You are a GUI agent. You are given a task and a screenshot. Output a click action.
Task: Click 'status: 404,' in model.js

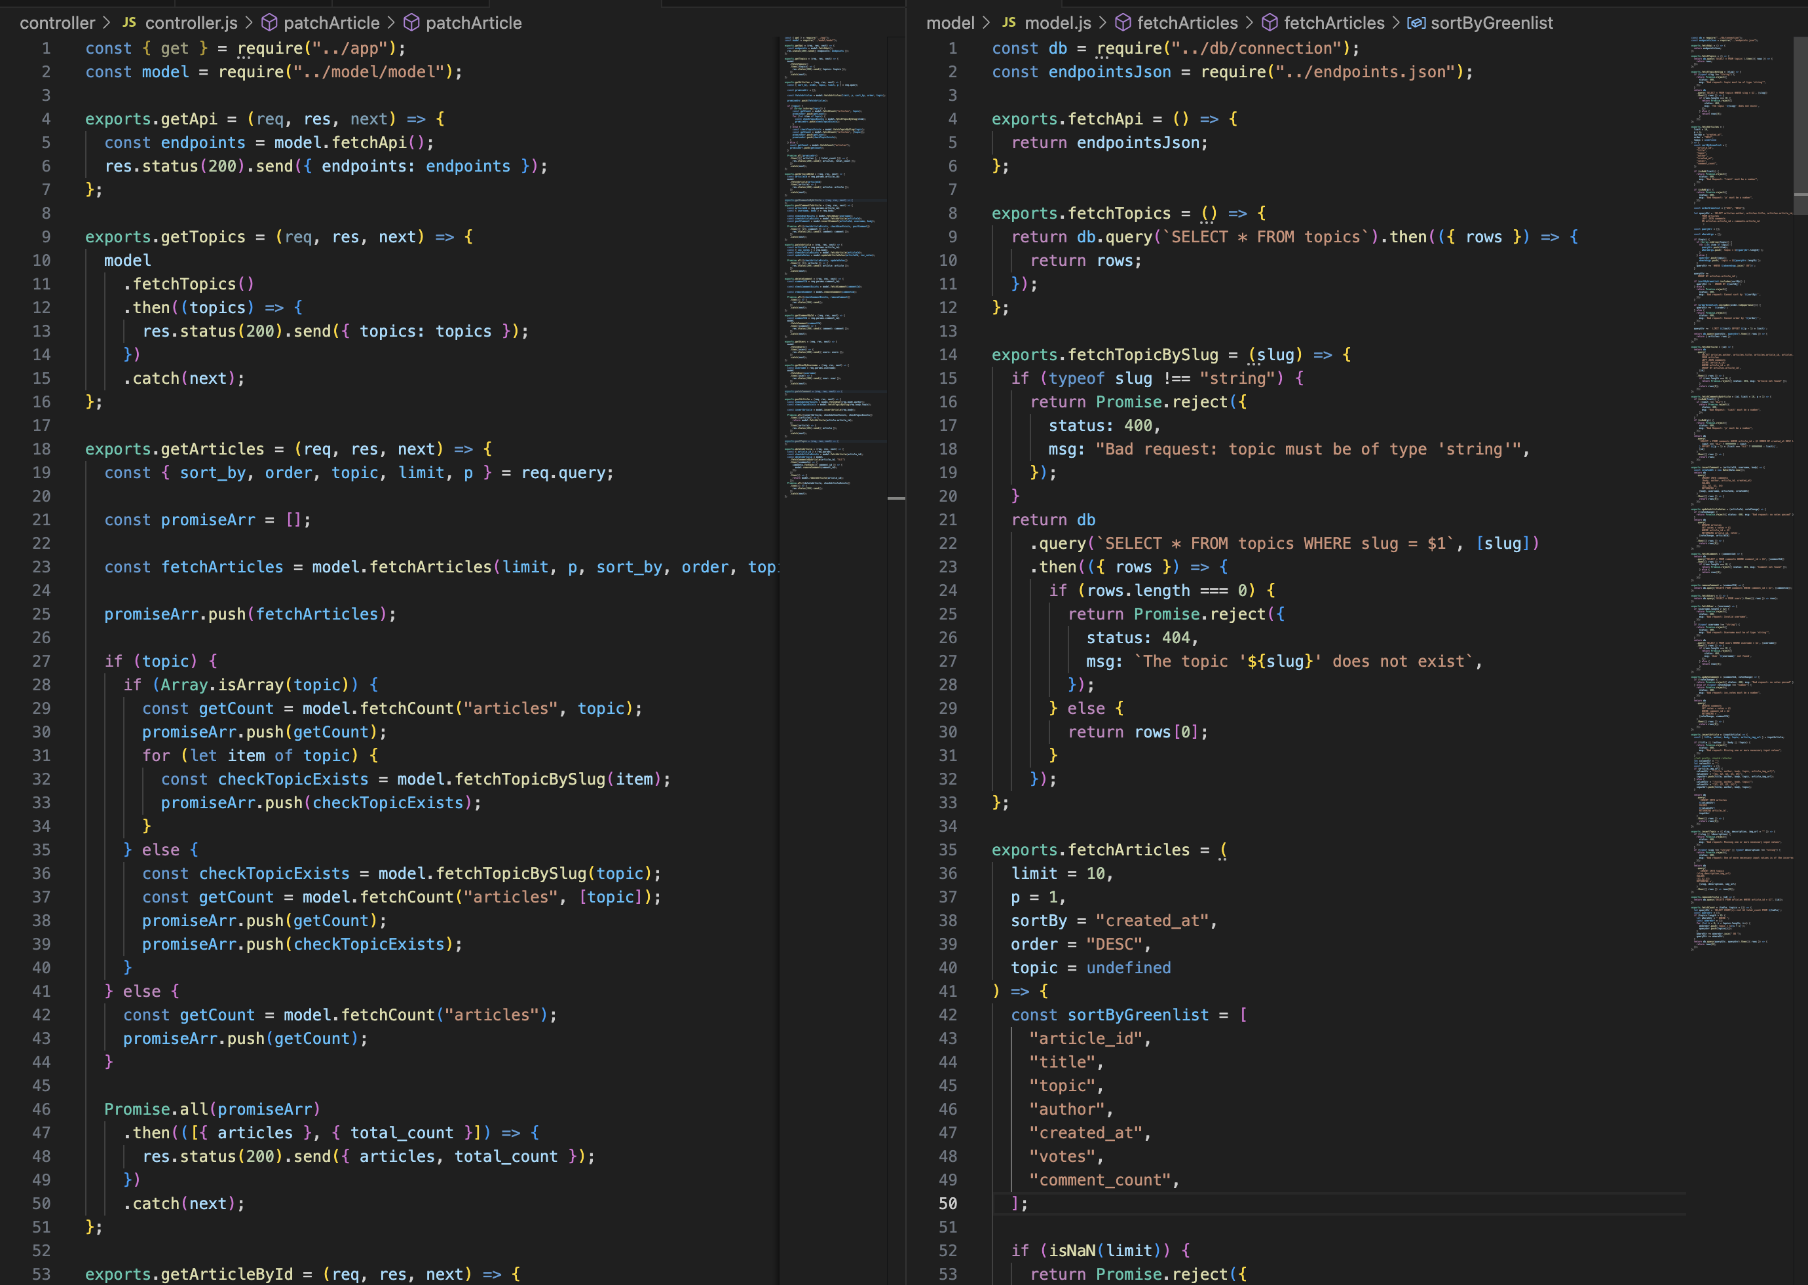1142,638
